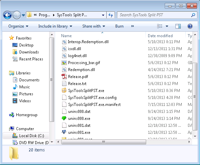Sort by Date modified column header

click(160, 36)
